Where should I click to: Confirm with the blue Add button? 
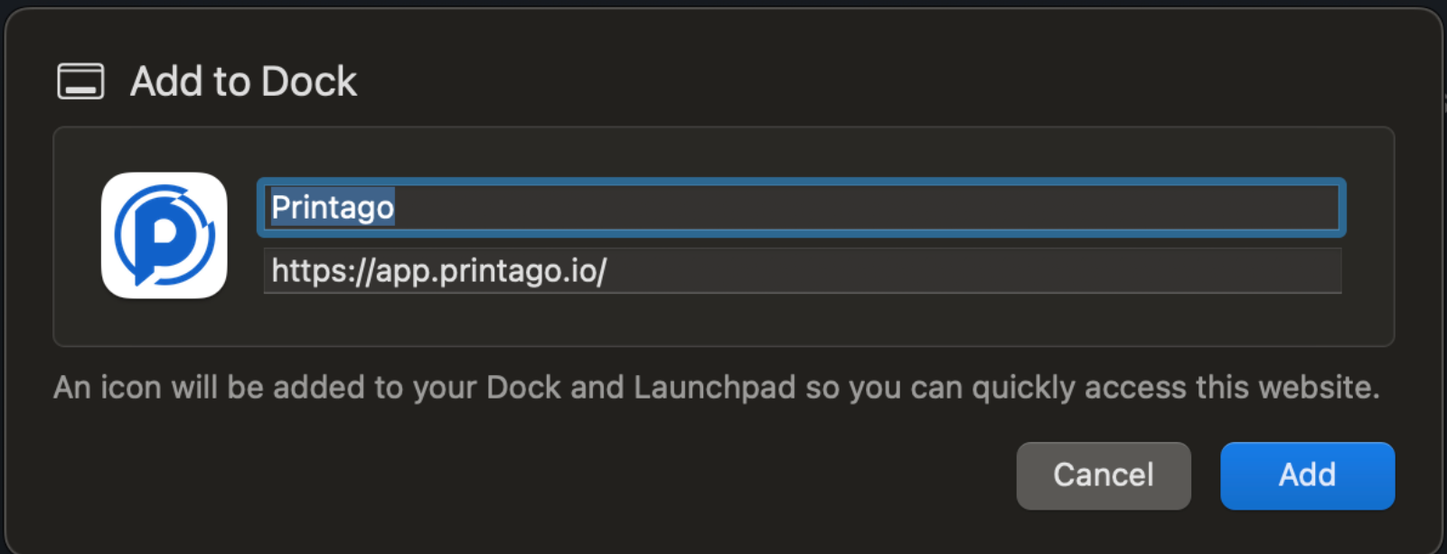coord(1307,475)
